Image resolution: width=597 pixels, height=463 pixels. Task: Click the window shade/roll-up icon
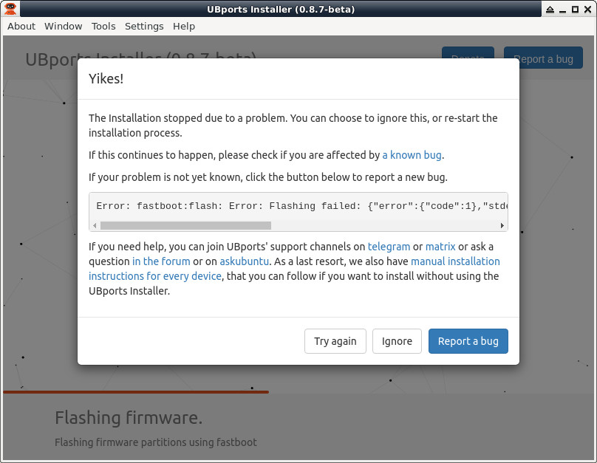pos(550,9)
